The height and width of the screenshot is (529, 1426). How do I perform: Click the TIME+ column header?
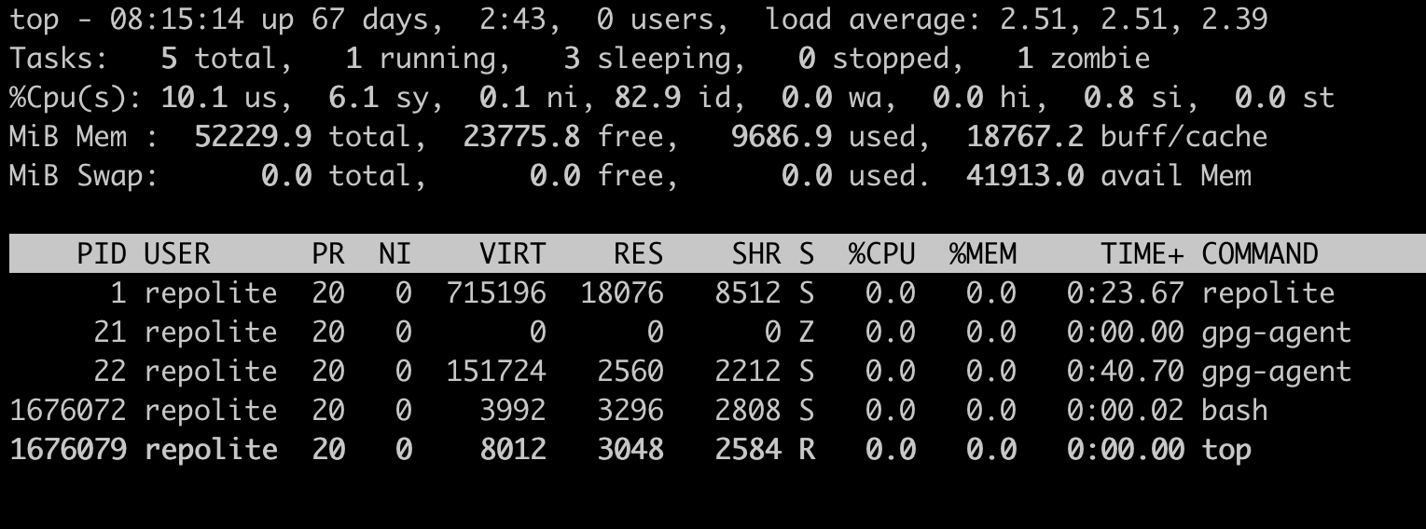1142,253
